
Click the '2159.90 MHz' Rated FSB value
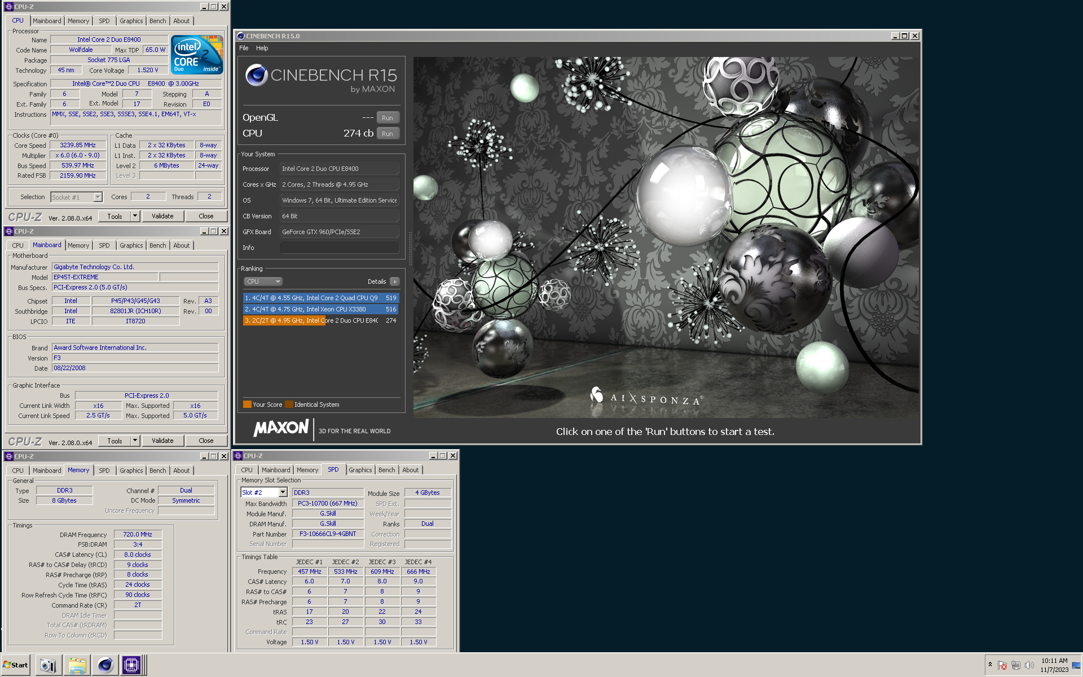coord(78,175)
